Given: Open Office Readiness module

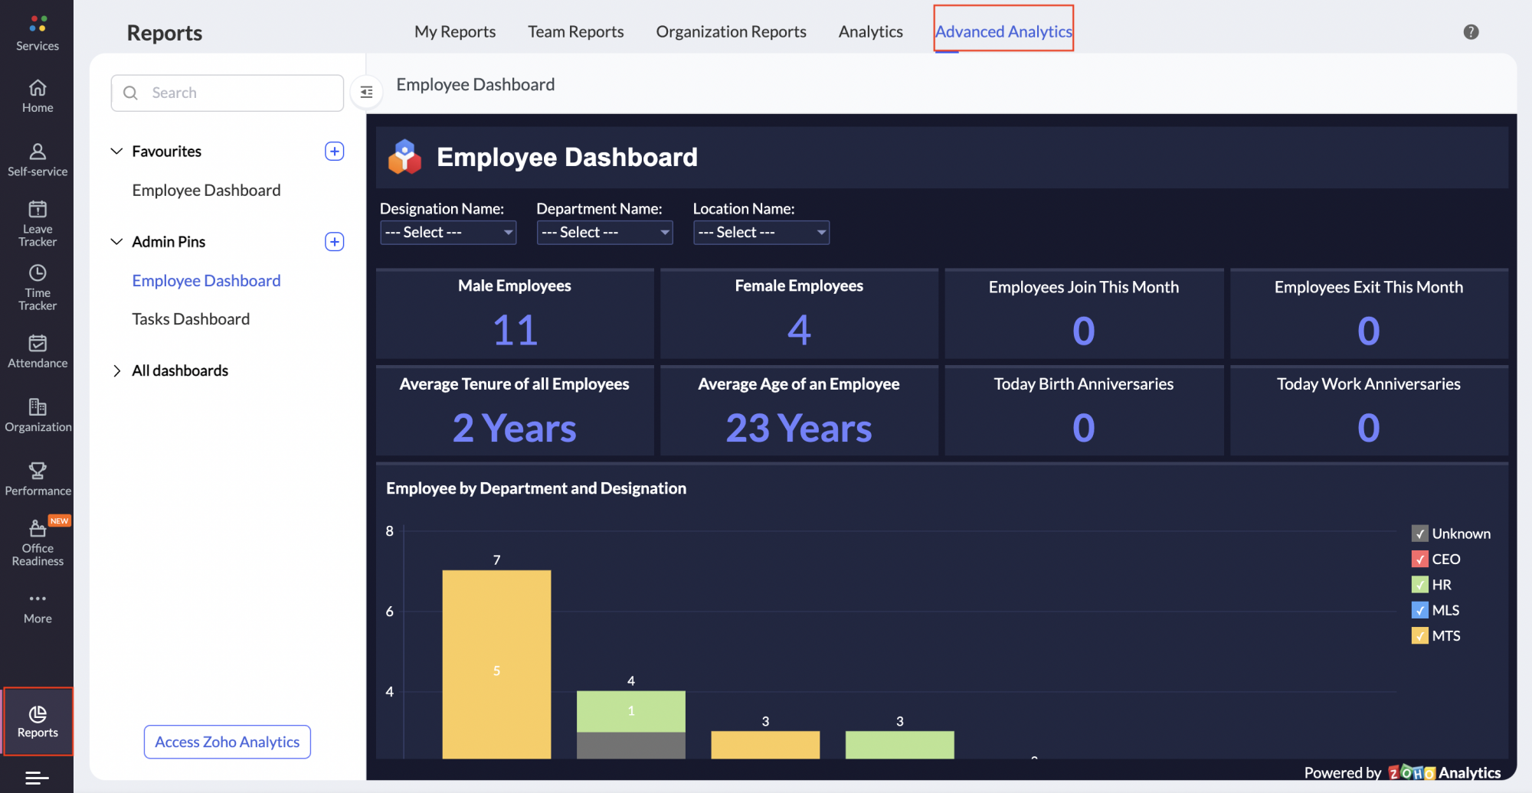Looking at the screenshot, I should click(38, 543).
